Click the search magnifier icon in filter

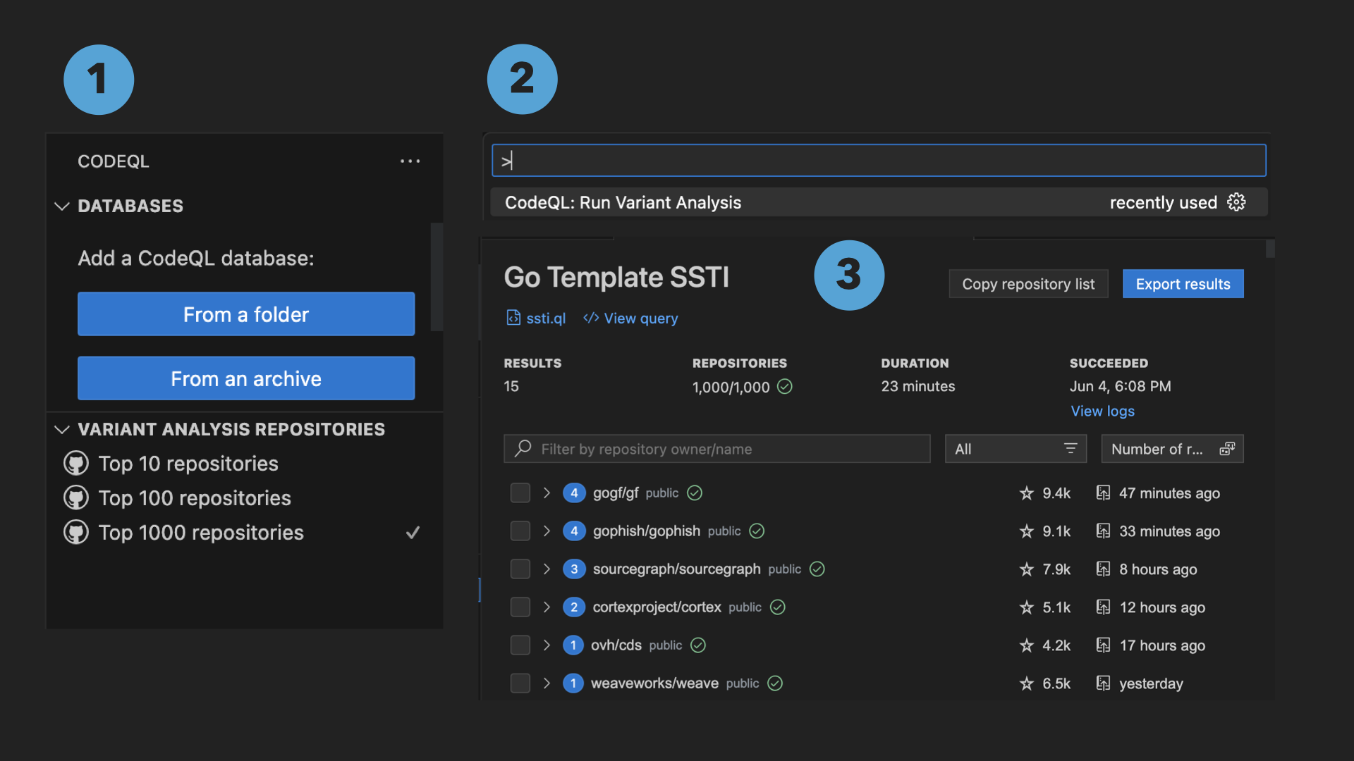[x=523, y=448]
